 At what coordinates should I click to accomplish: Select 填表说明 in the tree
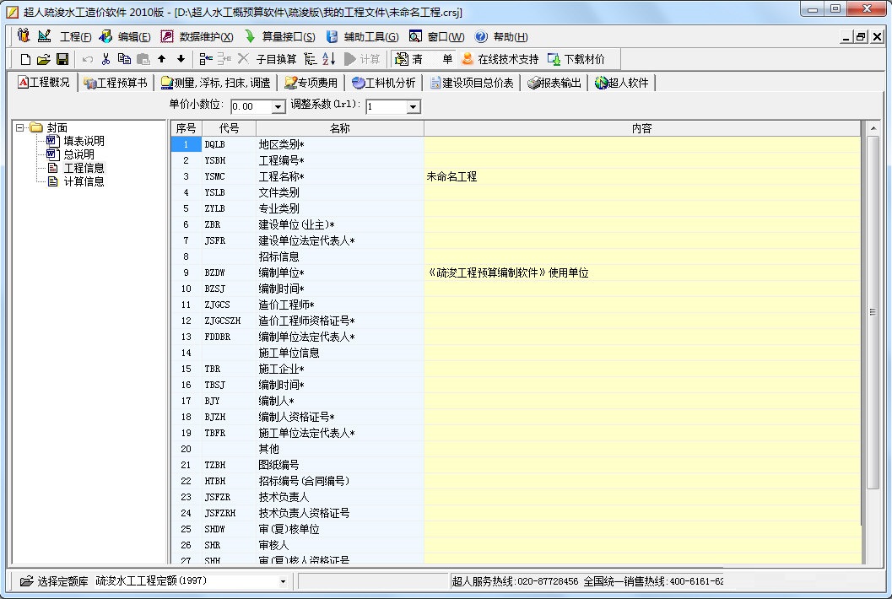84,141
